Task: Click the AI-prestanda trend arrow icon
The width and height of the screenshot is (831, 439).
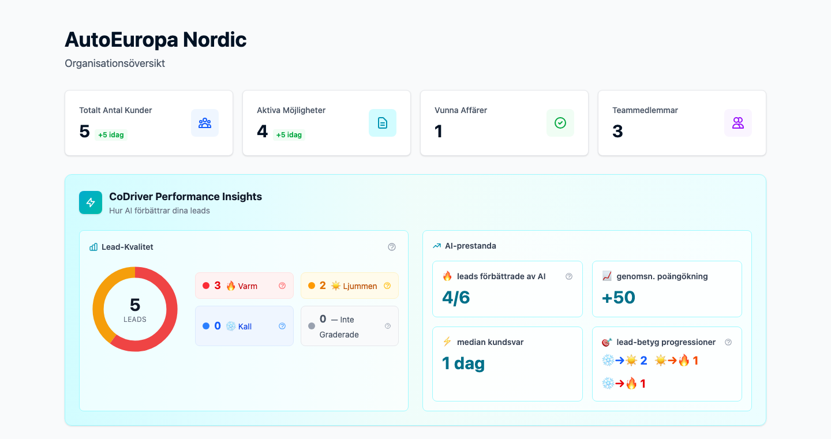Action: 437,246
